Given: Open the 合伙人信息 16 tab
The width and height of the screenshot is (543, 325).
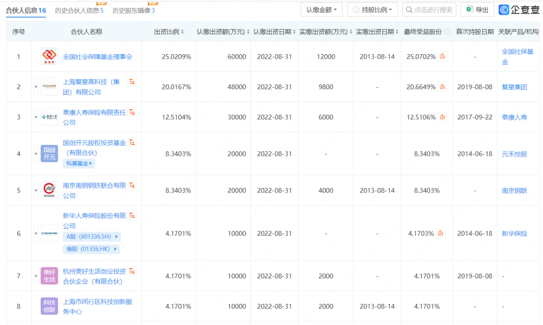Looking at the screenshot, I should tap(26, 11).
